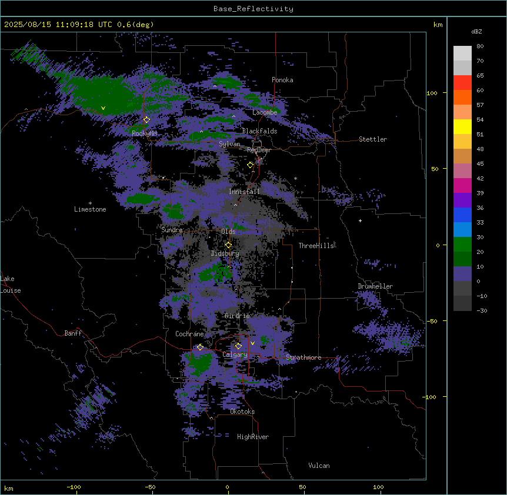Click the RockyMH label
The height and width of the screenshot is (495, 507).
(144, 133)
